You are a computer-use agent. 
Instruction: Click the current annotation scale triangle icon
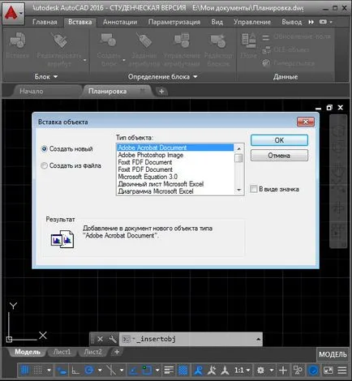225,370
